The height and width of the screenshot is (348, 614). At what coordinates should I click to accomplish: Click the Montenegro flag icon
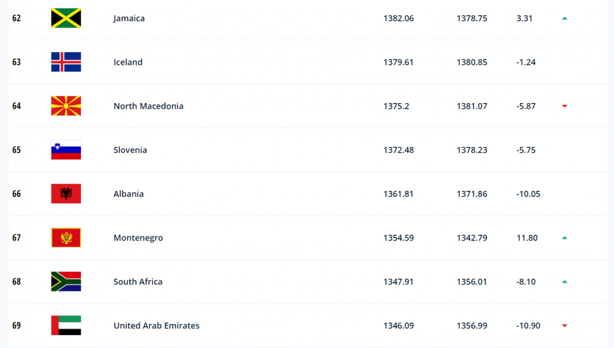click(66, 238)
